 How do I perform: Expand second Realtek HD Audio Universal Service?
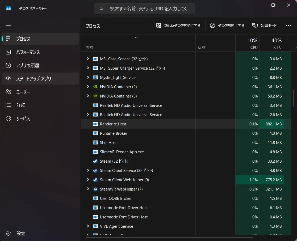pyautogui.click(x=88, y=115)
